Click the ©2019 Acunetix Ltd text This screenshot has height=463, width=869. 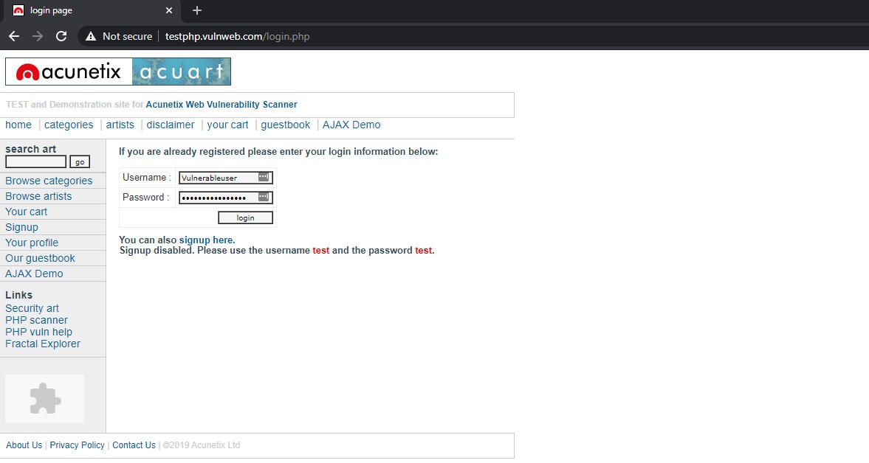(201, 445)
